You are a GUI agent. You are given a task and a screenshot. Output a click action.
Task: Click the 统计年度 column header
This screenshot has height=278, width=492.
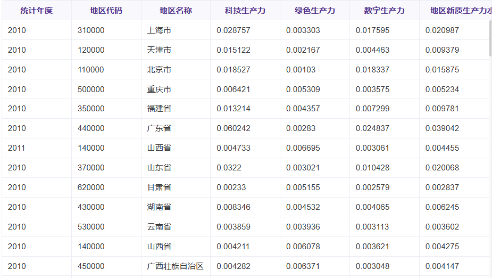[x=37, y=11]
